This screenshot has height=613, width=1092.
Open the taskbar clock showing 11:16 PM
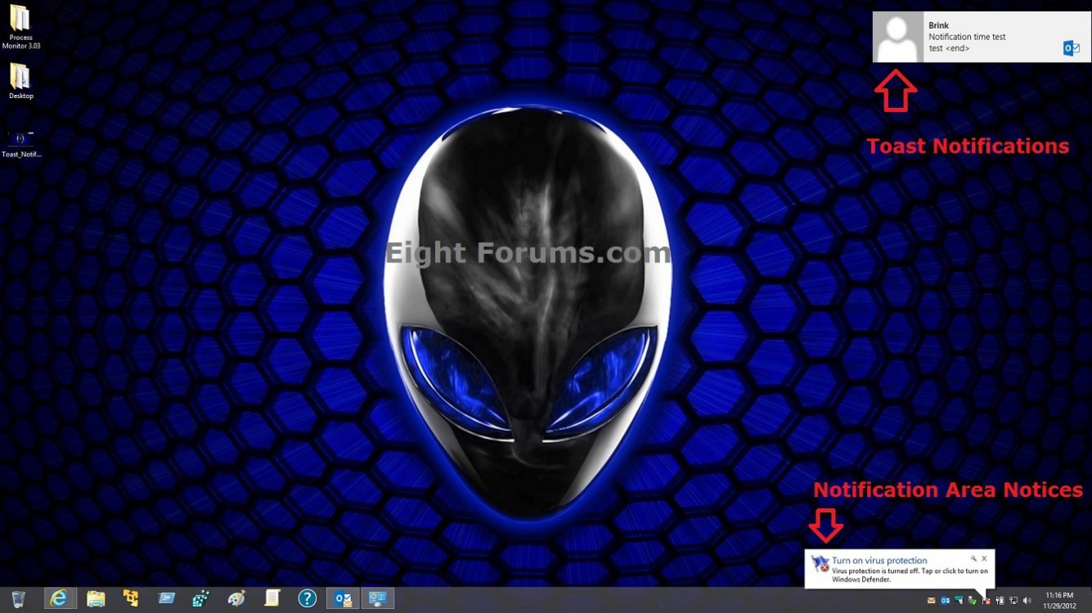click(1059, 601)
